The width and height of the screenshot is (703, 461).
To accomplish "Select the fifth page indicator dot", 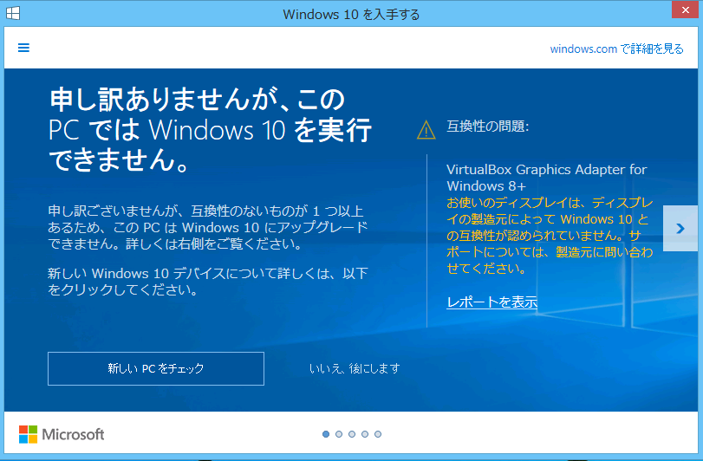I will (378, 434).
